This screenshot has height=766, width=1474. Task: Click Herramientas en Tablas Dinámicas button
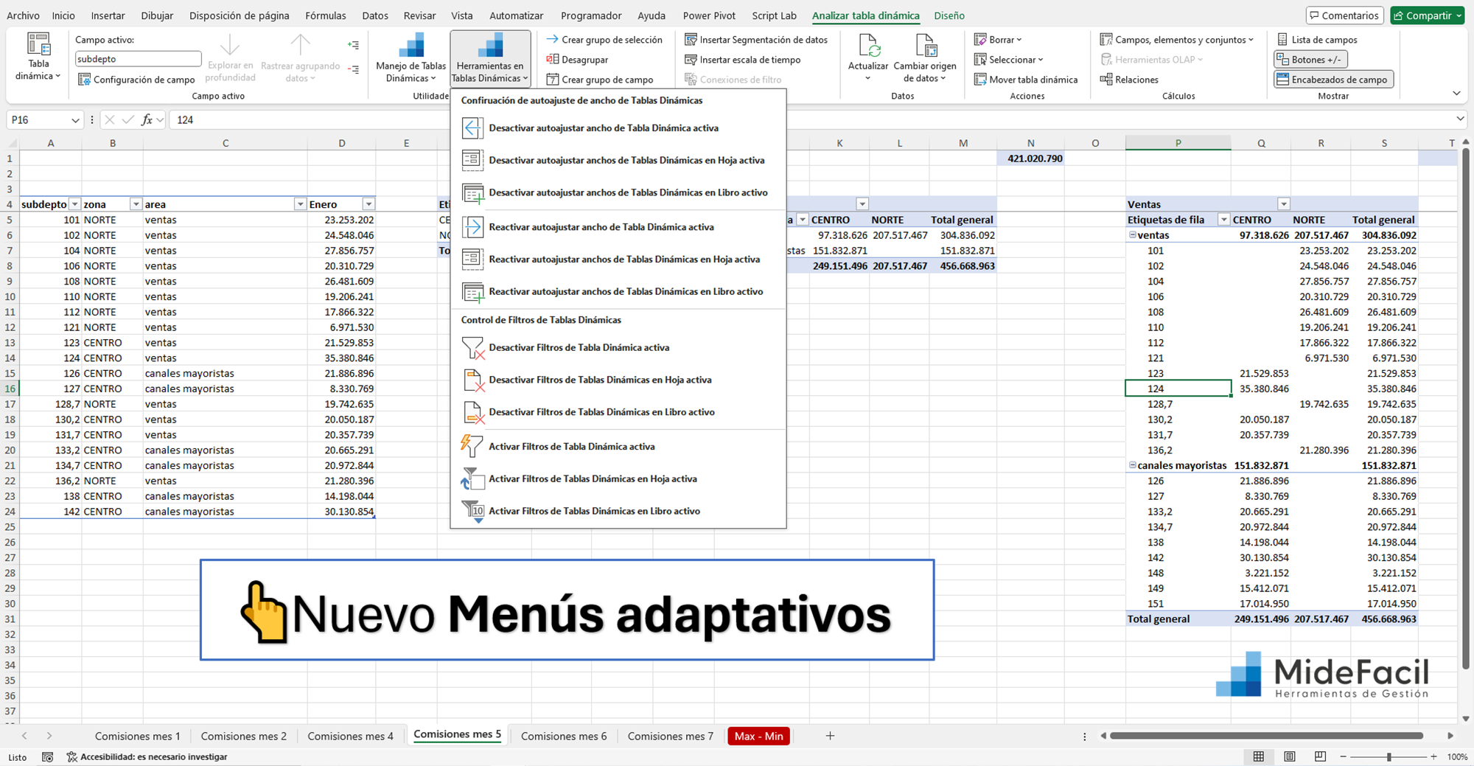(490, 58)
